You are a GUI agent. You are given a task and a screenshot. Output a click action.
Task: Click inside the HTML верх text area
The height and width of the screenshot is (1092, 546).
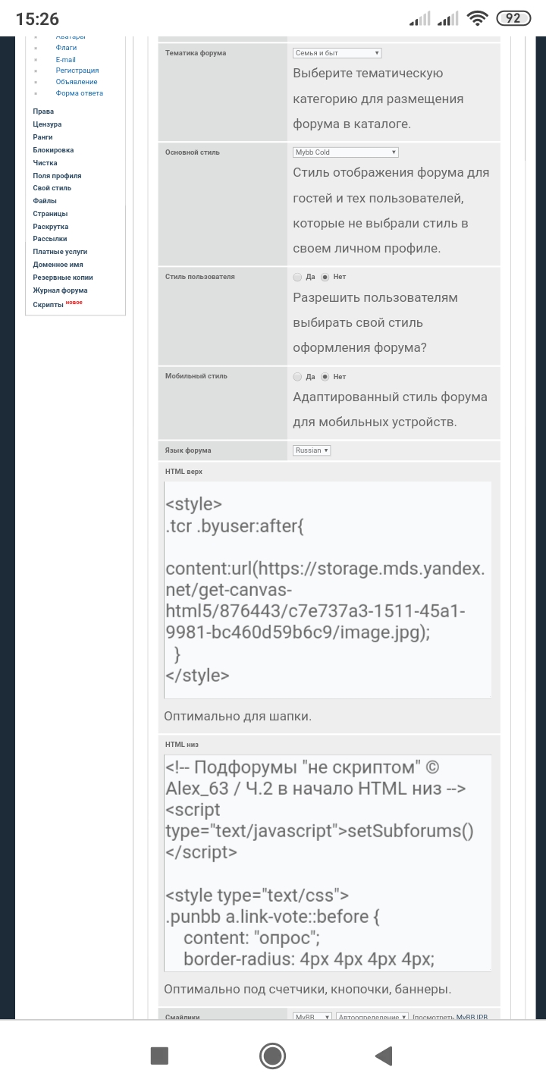pos(328,590)
